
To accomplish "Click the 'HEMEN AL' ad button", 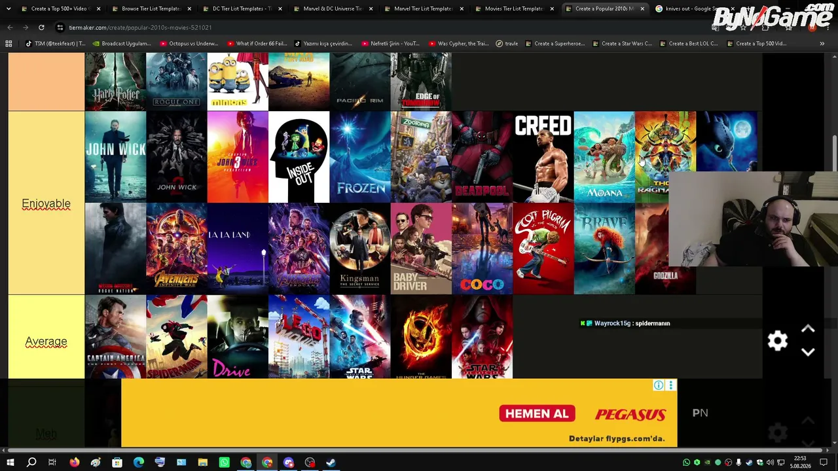I will (537, 413).
